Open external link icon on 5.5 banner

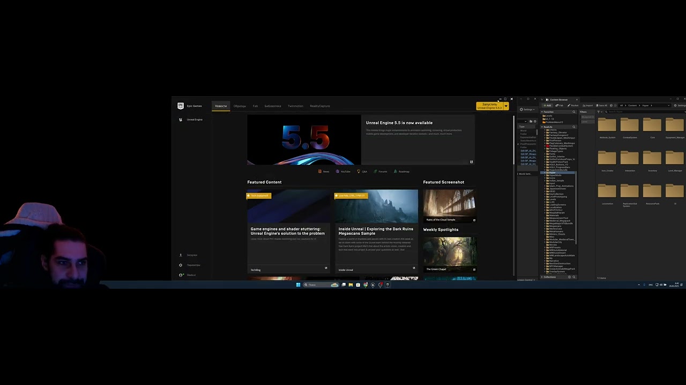tap(472, 162)
